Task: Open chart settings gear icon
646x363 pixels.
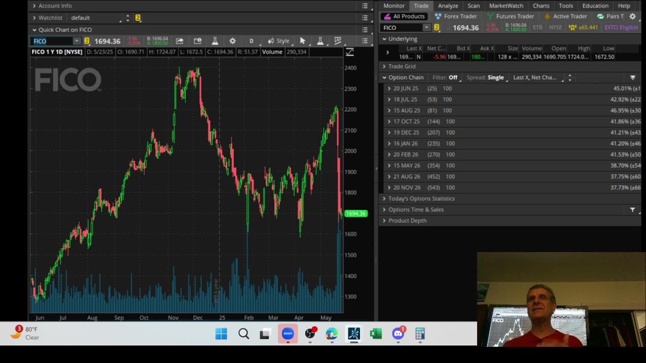Action: coord(233,41)
